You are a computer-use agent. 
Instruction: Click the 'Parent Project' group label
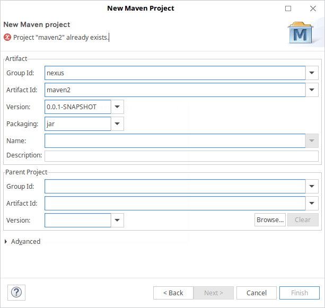click(x=27, y=172)
